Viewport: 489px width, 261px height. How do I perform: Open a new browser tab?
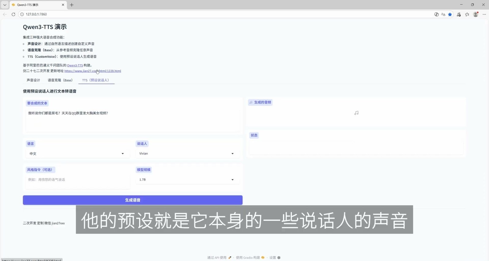pos(72,5)
